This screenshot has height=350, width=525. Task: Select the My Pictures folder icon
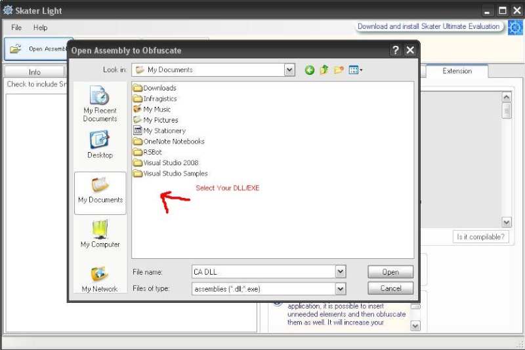coord(138,120)
